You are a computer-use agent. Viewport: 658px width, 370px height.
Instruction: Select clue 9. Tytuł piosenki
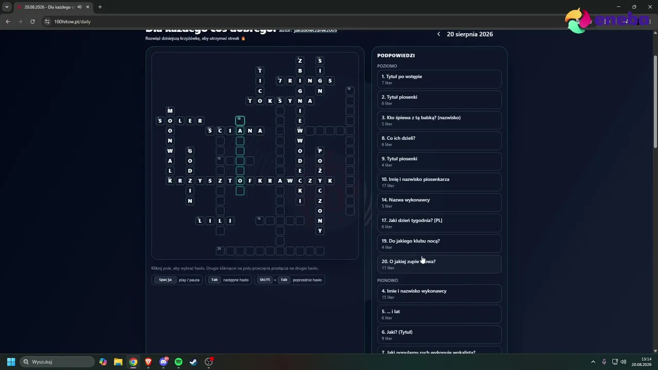(439, 161)
